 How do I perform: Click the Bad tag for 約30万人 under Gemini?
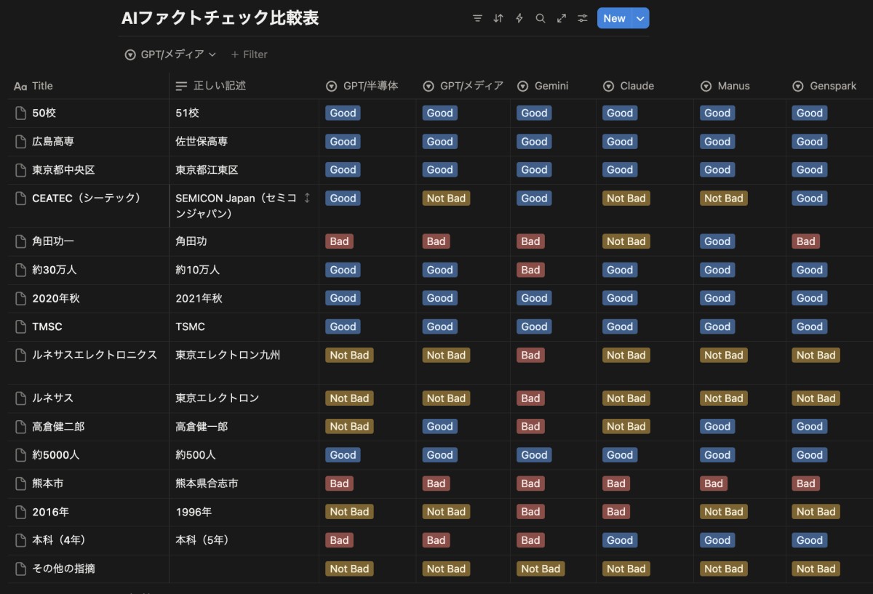click(530, 270)
